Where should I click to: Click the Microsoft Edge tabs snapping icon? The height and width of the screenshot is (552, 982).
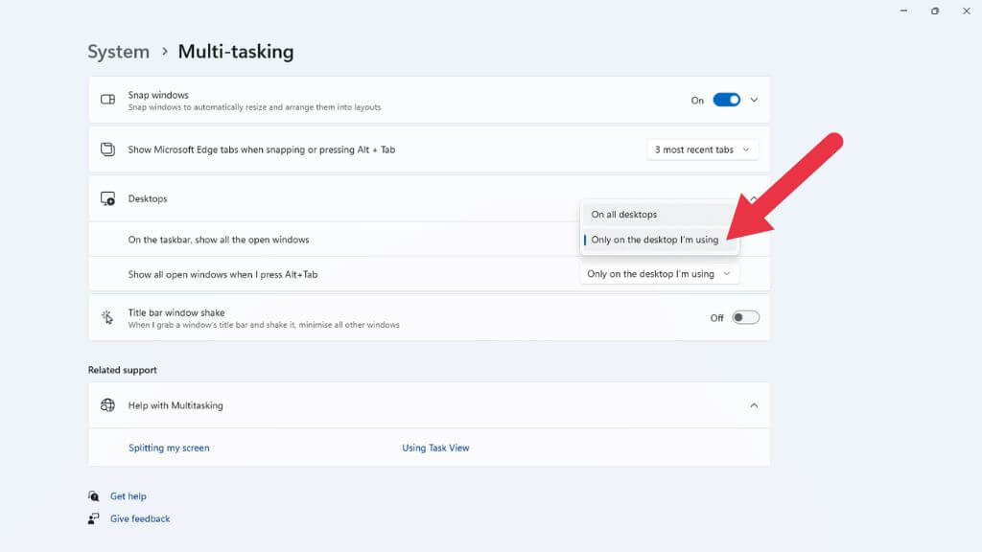[x=108, y=149]
